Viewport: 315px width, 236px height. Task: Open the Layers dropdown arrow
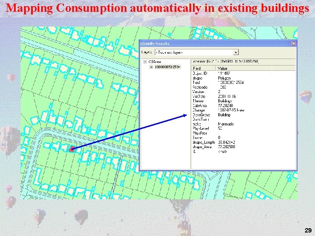point(236,52)
